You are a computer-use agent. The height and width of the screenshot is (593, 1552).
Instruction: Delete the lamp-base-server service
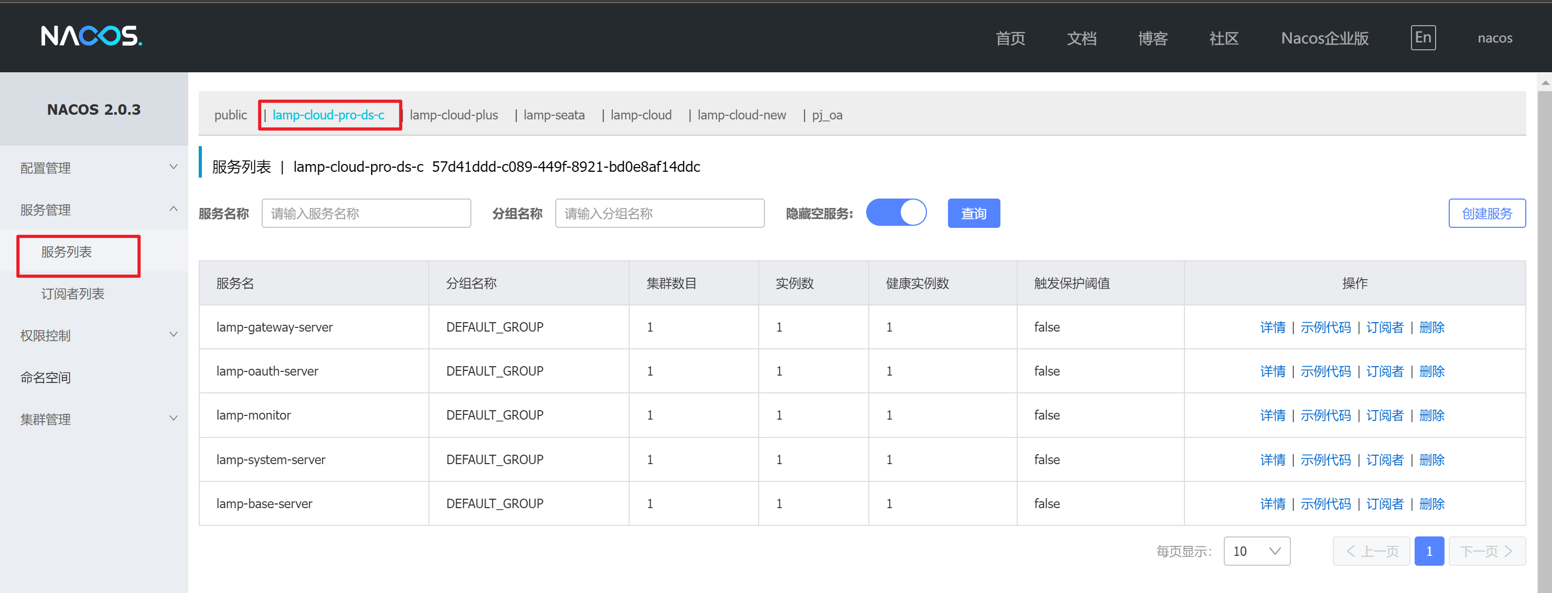coord(1431,504)
